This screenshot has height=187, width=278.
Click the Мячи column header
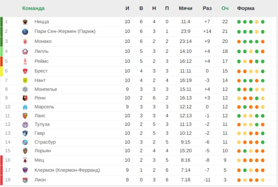186,8
